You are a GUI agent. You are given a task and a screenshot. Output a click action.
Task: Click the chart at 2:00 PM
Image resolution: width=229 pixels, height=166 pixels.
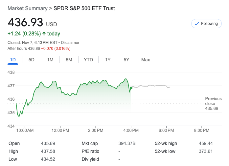96,82
